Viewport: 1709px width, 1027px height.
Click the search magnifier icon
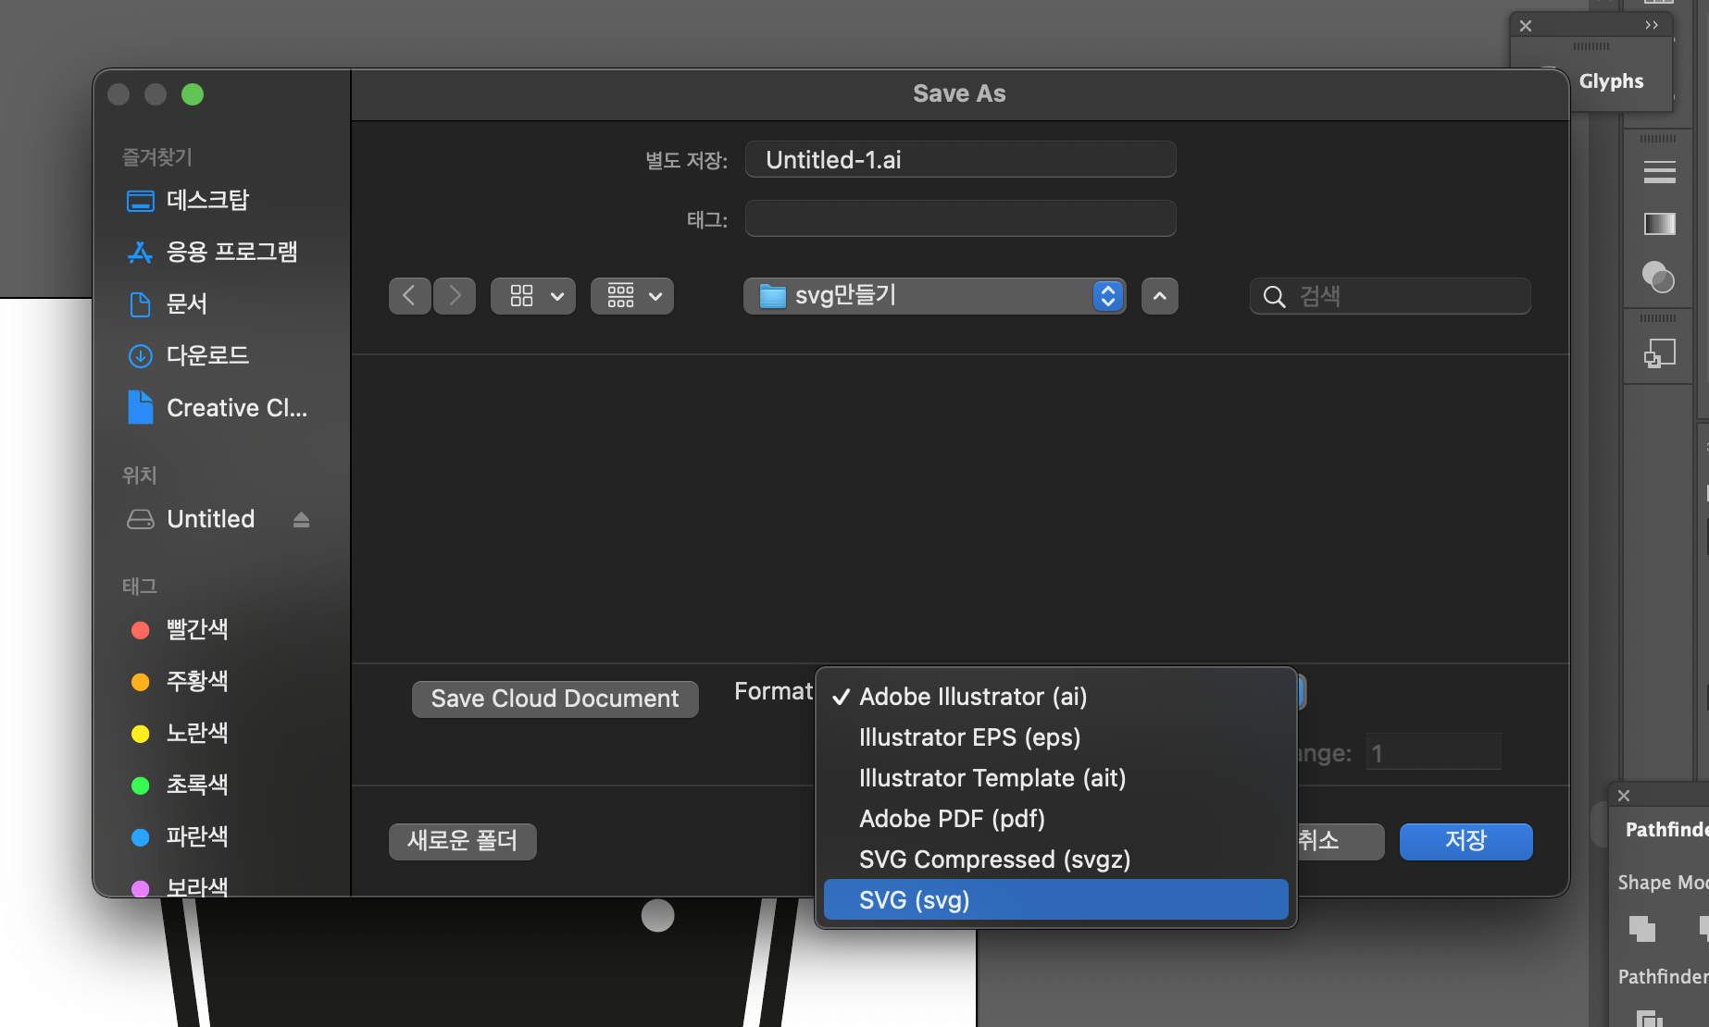(1274, 297)
